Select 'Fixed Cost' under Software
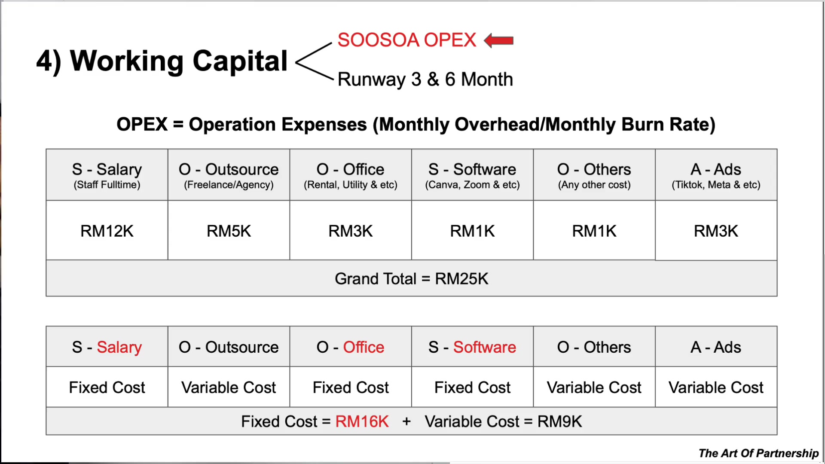Viewport: 825px width, 464px height. pyautogui.click(x=472, y=388)
